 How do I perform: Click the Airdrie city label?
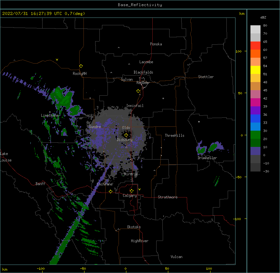pos(131,174)
